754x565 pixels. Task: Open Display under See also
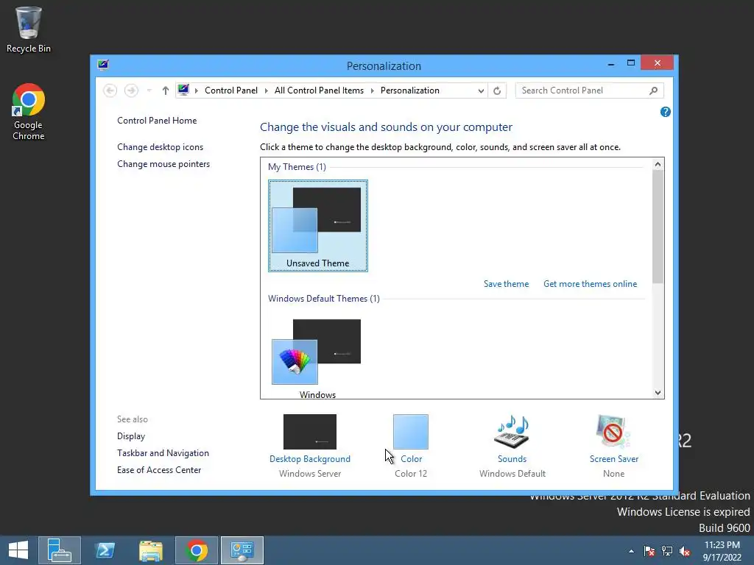[131, 436]
